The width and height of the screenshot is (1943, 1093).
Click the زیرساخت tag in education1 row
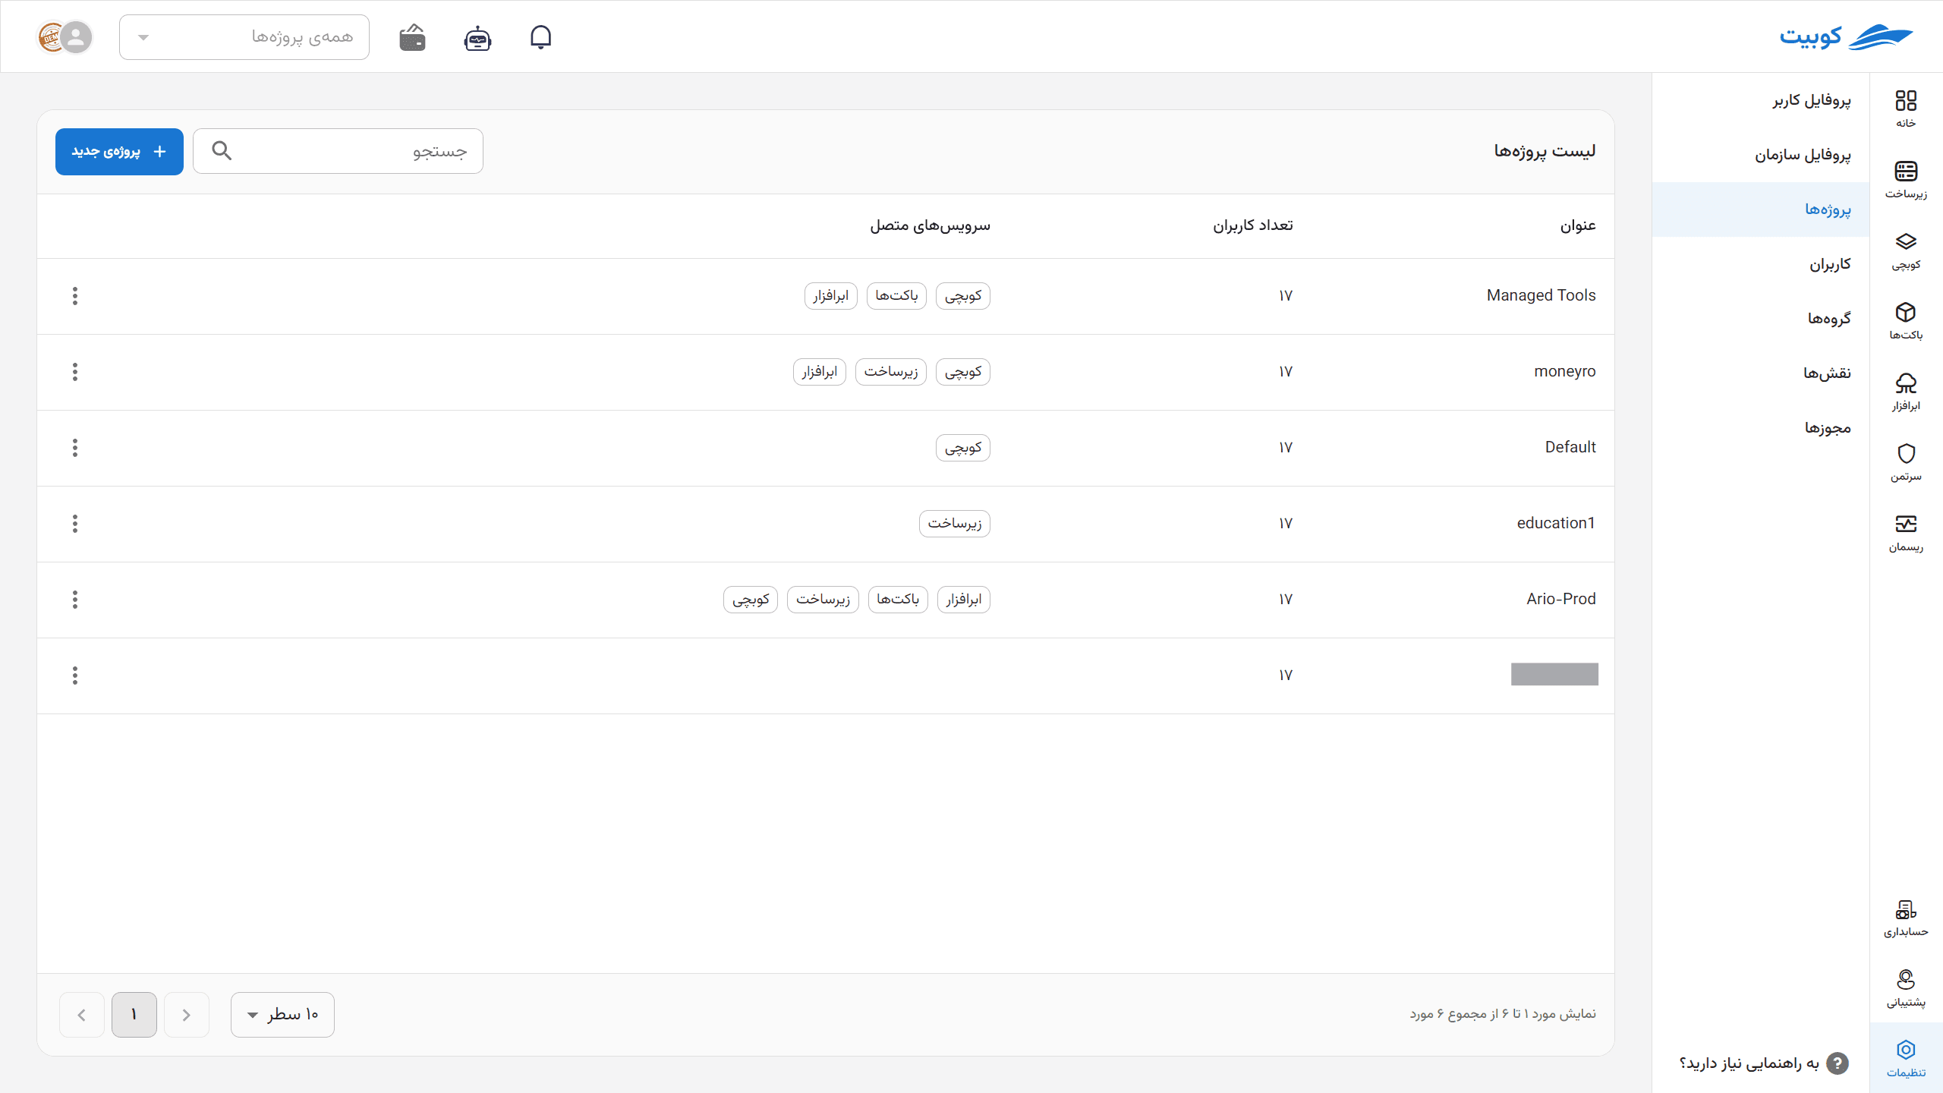955,524
